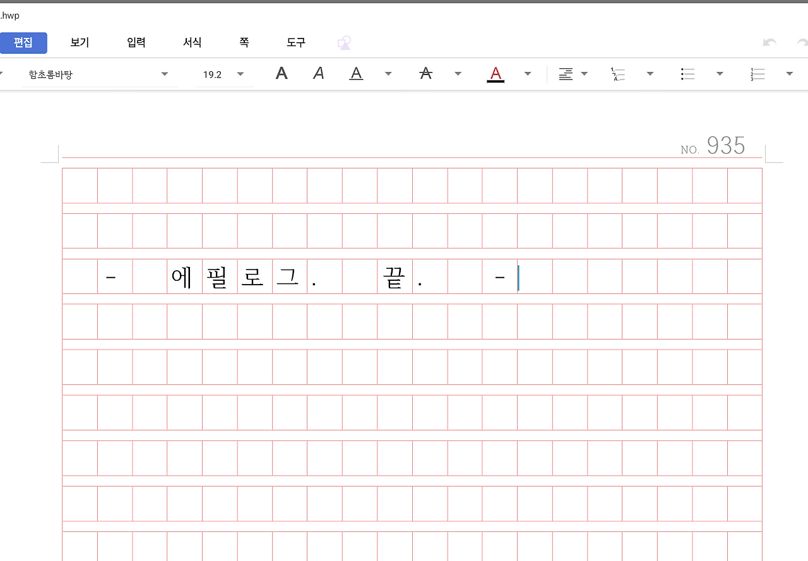Screen dimensions: 808x561
Task: Apply italic formatting with slanted A
Action: [x=319, y=74]
